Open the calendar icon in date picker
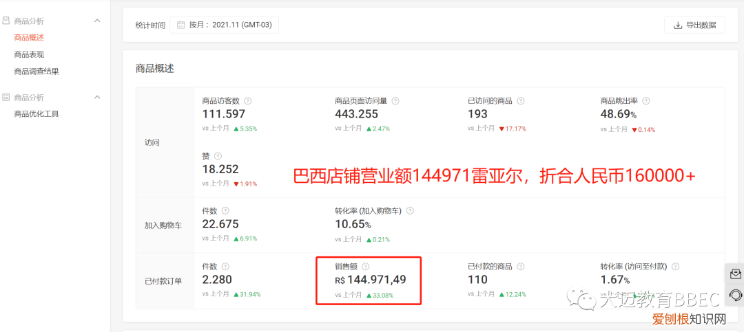 pyautogui.click(x=180, y=25)
